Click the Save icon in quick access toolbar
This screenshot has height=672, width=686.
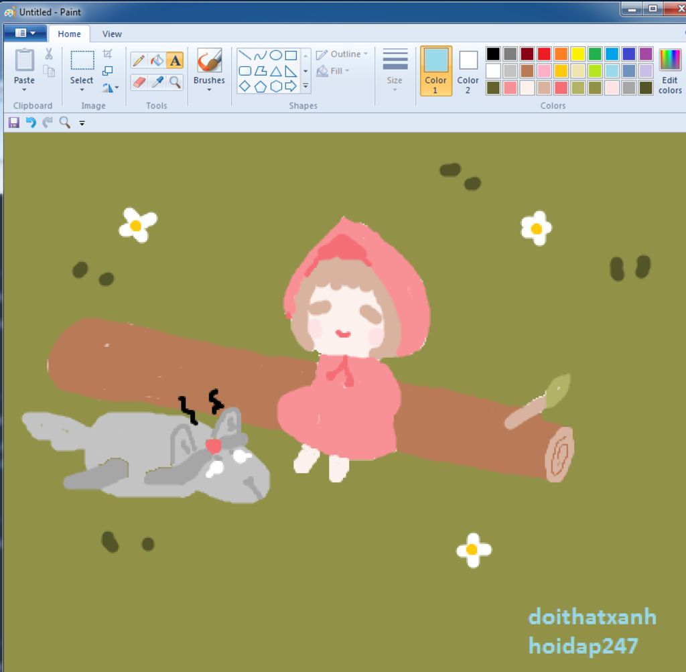tap(13, 123)
